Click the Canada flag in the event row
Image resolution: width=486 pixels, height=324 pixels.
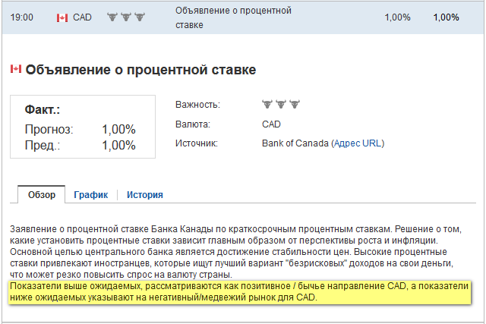point(62,17)
